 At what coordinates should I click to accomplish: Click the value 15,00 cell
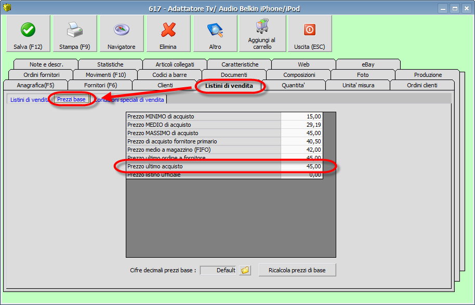tap(302, 116)
